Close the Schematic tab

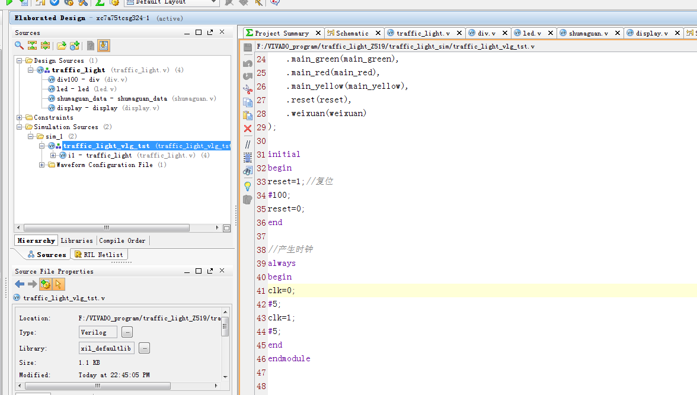coord(378,33)
